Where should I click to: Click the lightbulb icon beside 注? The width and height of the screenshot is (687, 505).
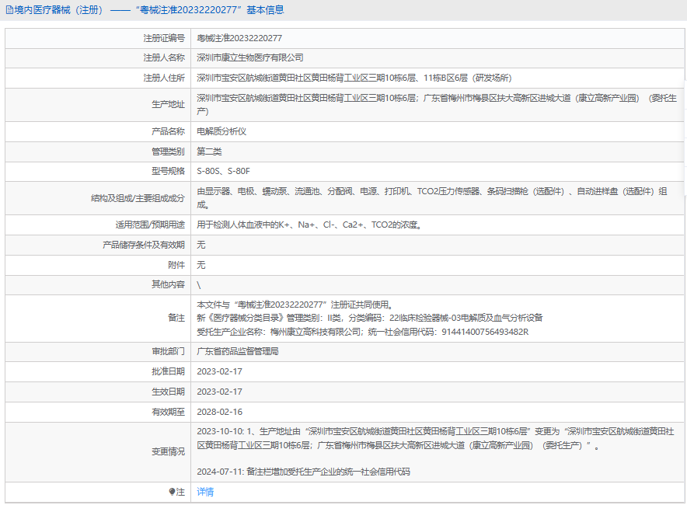pyautogui.click(x=173, y=492)
